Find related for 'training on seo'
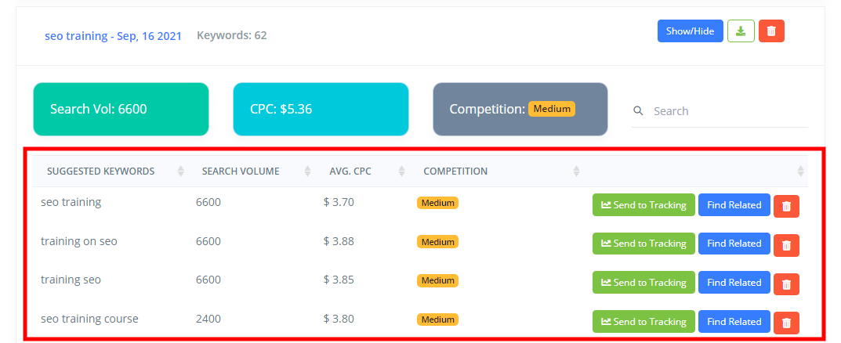Image resolution: width=841 pixels, height=343 pixels. (x=734, y=244)
